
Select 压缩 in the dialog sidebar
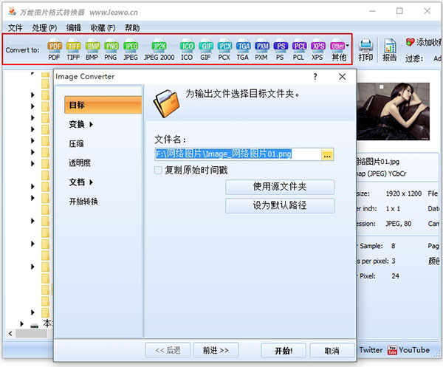click(76, 143)
